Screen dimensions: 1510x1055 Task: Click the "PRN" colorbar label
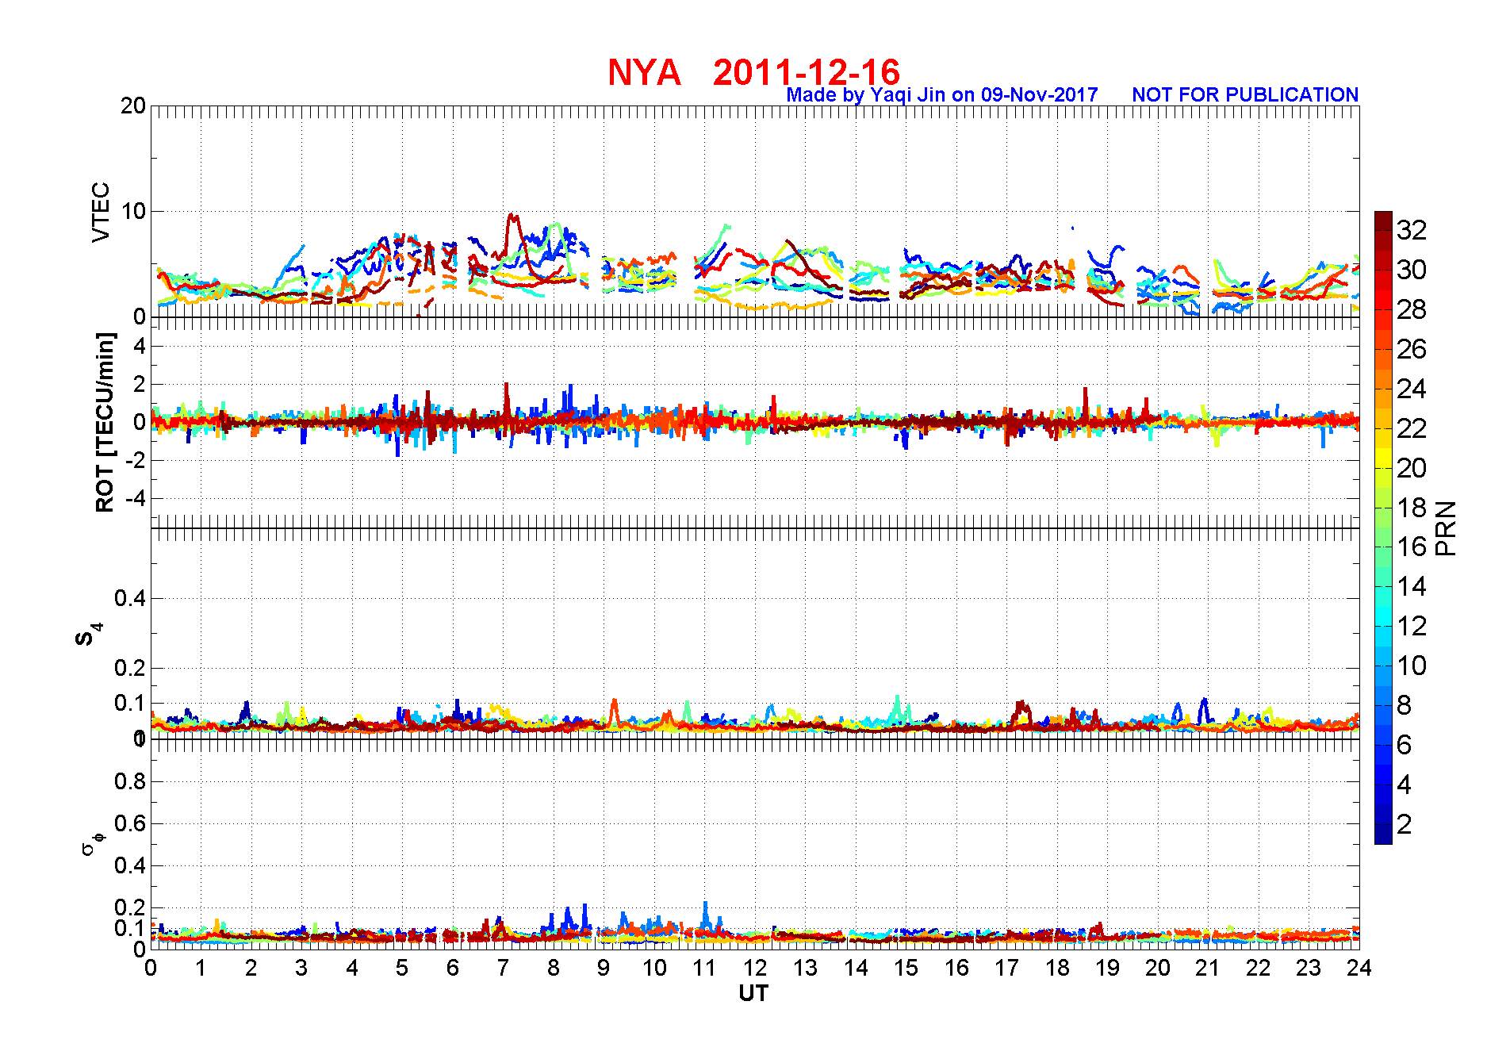1445,527
